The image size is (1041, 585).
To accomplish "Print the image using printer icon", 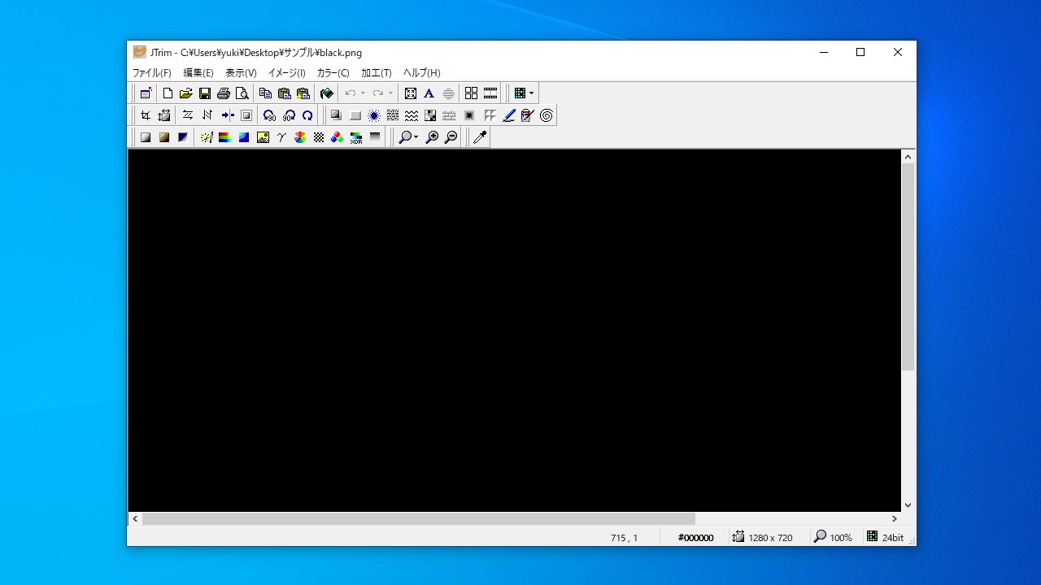I will point(224,93).
